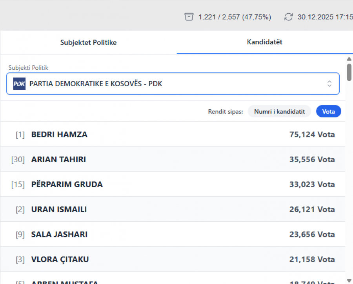Select the VLORA ÇITAKU row
Image resolution: width=353 pixels, height=284 pixels.
173,259
